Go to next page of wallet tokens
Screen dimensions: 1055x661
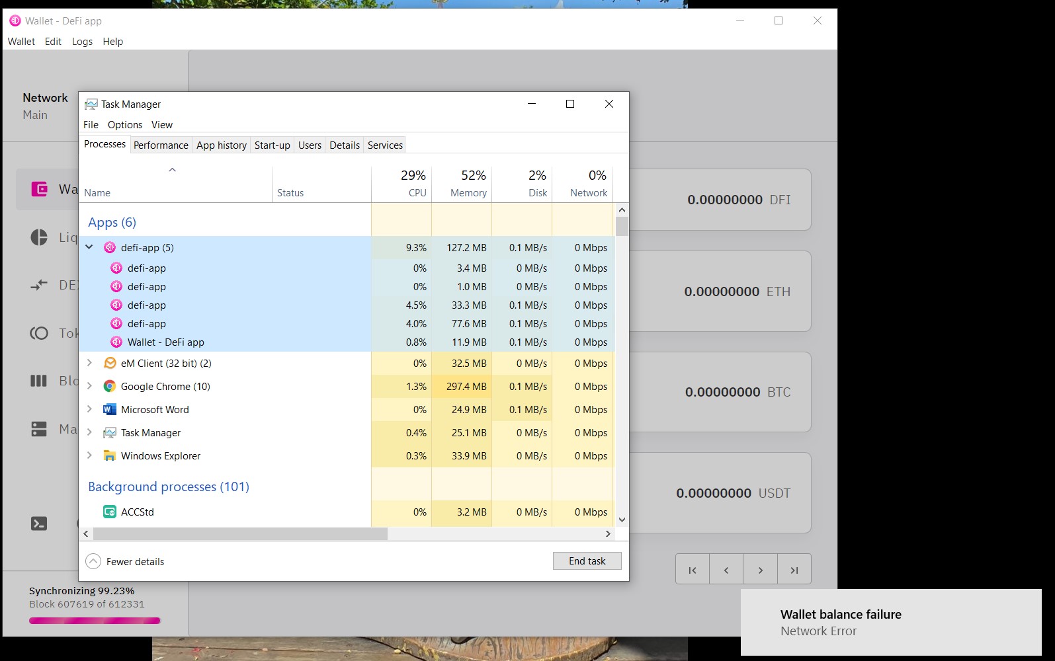point(761,570)
